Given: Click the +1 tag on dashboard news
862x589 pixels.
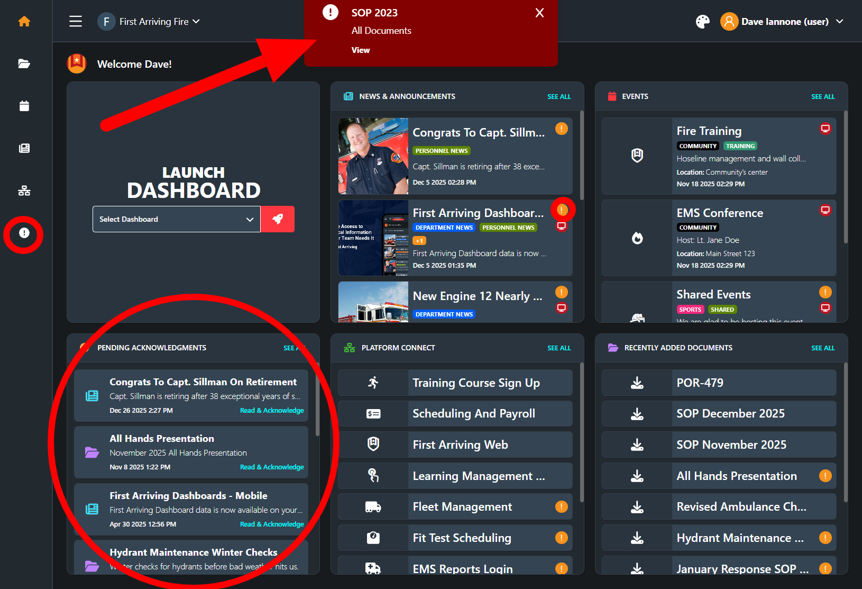Looking at the screenshot, I should 419,241.
